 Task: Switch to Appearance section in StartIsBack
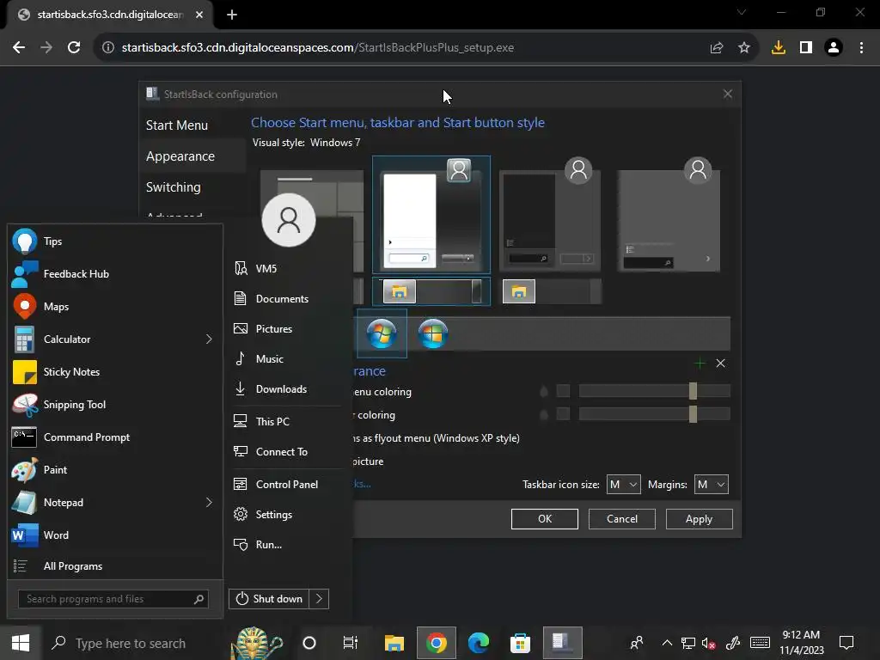pyautogui.click(x=180, y=156)
